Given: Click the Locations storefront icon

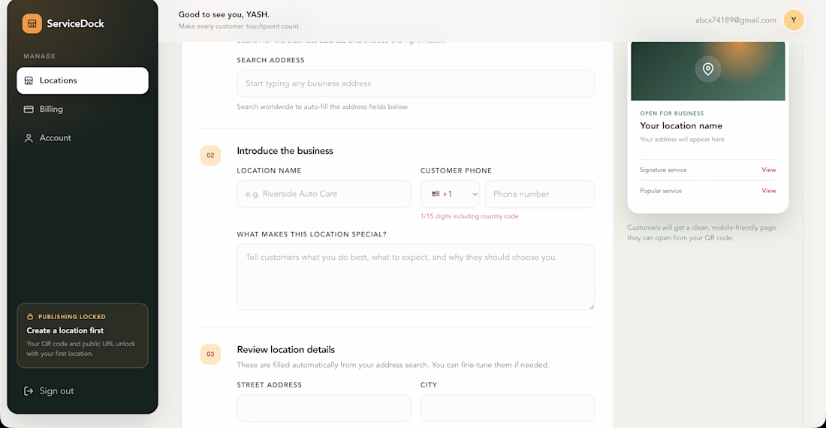Looking at the screenshot, I should click(x=29, y=80).
